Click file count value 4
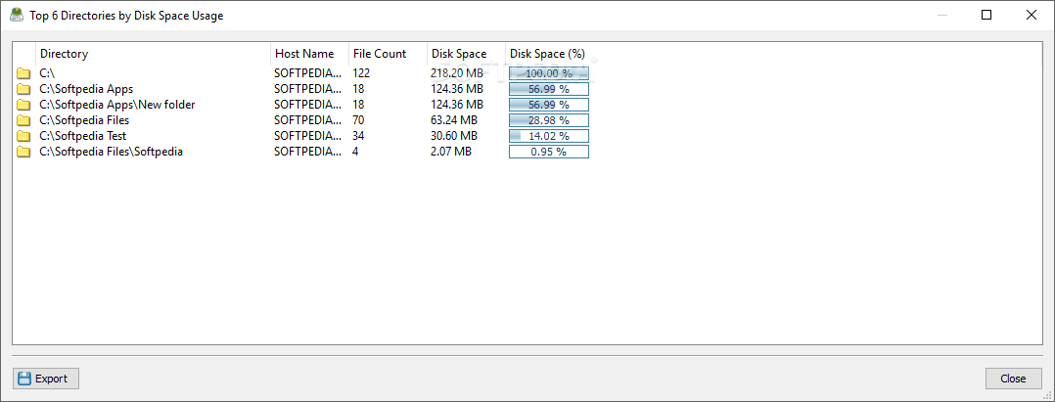 356,152
